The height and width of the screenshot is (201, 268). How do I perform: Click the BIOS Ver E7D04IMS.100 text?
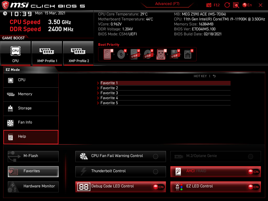(195, 29)
